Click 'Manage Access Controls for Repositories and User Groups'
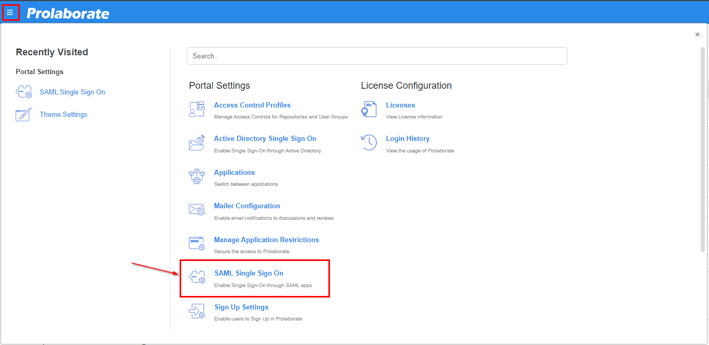 (281, 117)
